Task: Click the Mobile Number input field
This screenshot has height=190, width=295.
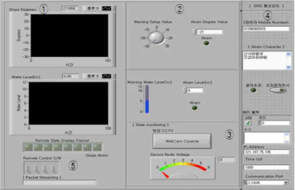Action: [x=266, y=29]
